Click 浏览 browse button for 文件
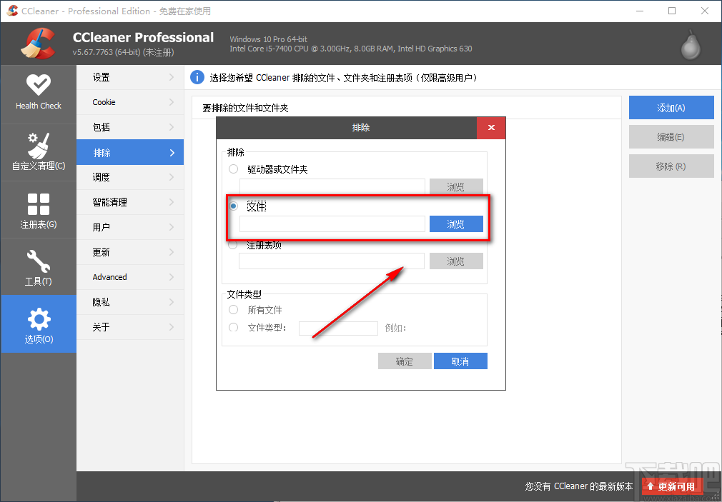The width and height of the screenshot is (722, 502). [x=456, y=224]
